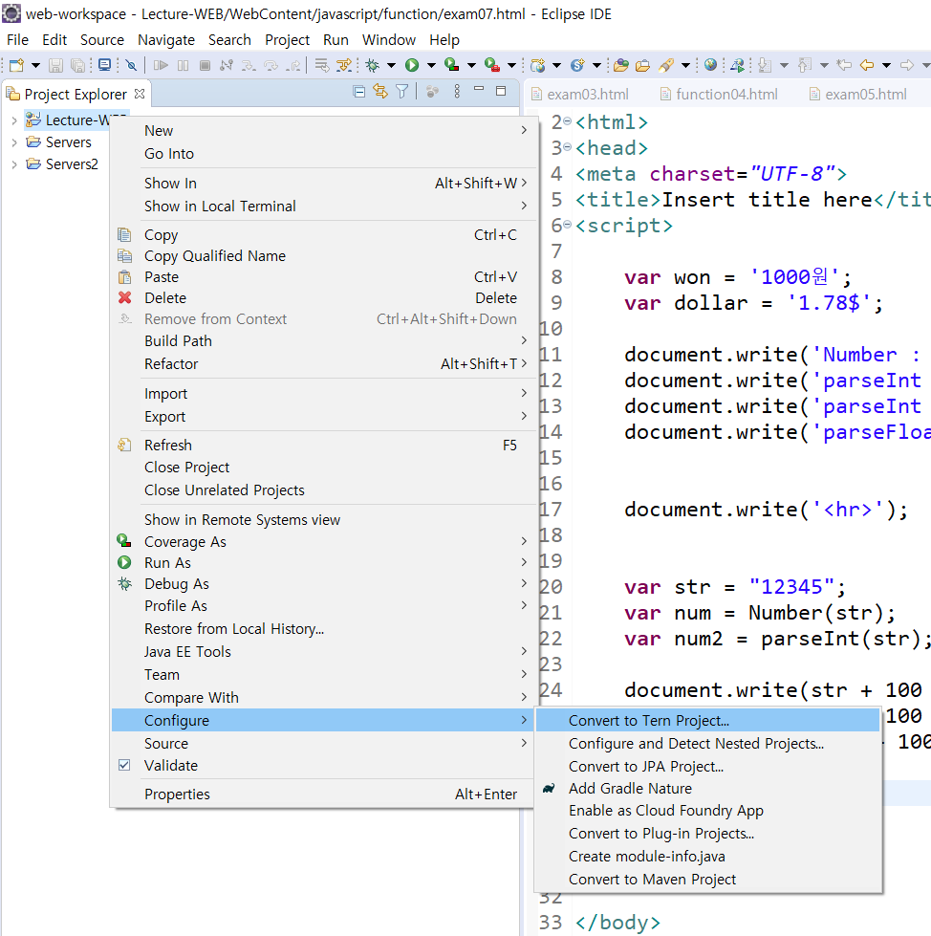Image resolution: width=931 pixels, height=936 pixels.
Task: Toggle the Validate checkbox in context menu
Action: [124, 765]
